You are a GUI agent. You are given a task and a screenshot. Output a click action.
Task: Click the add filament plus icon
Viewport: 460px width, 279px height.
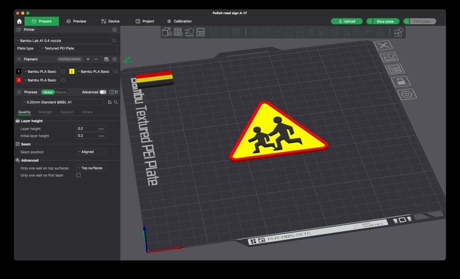pos(87,59)
